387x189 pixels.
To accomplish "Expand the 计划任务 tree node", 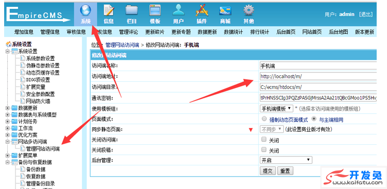I will 8,122.
